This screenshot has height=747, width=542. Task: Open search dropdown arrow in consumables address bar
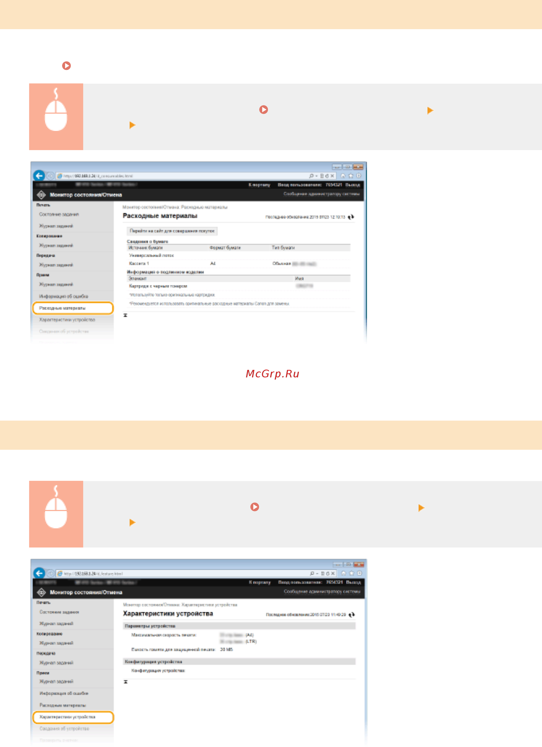[x=317, y=176]
